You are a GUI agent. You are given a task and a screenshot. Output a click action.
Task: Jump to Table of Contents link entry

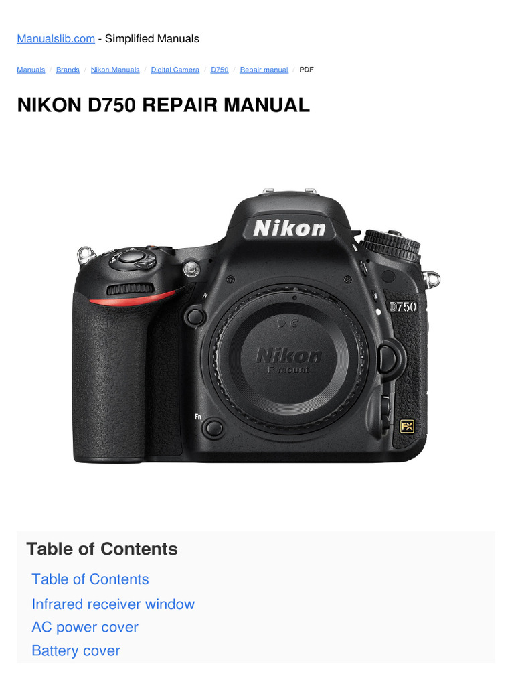point(90,579)
